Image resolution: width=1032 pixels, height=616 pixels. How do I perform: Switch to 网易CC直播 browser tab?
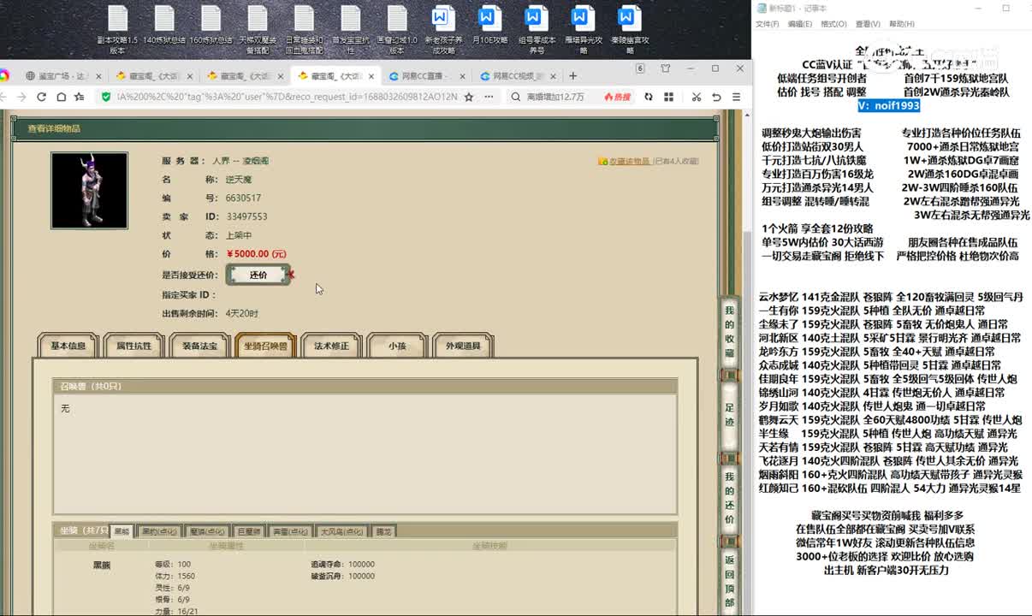[x=426, y=76]
